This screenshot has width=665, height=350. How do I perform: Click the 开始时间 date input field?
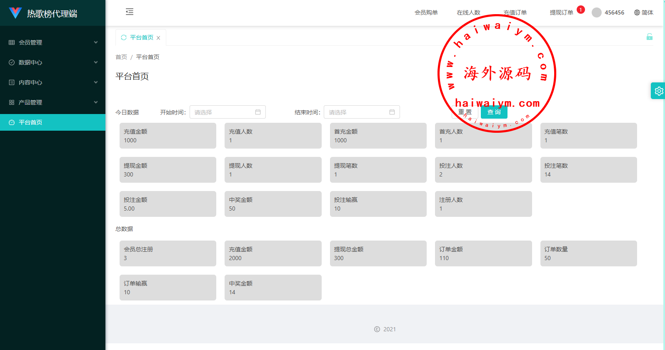[x=227, y=112]
